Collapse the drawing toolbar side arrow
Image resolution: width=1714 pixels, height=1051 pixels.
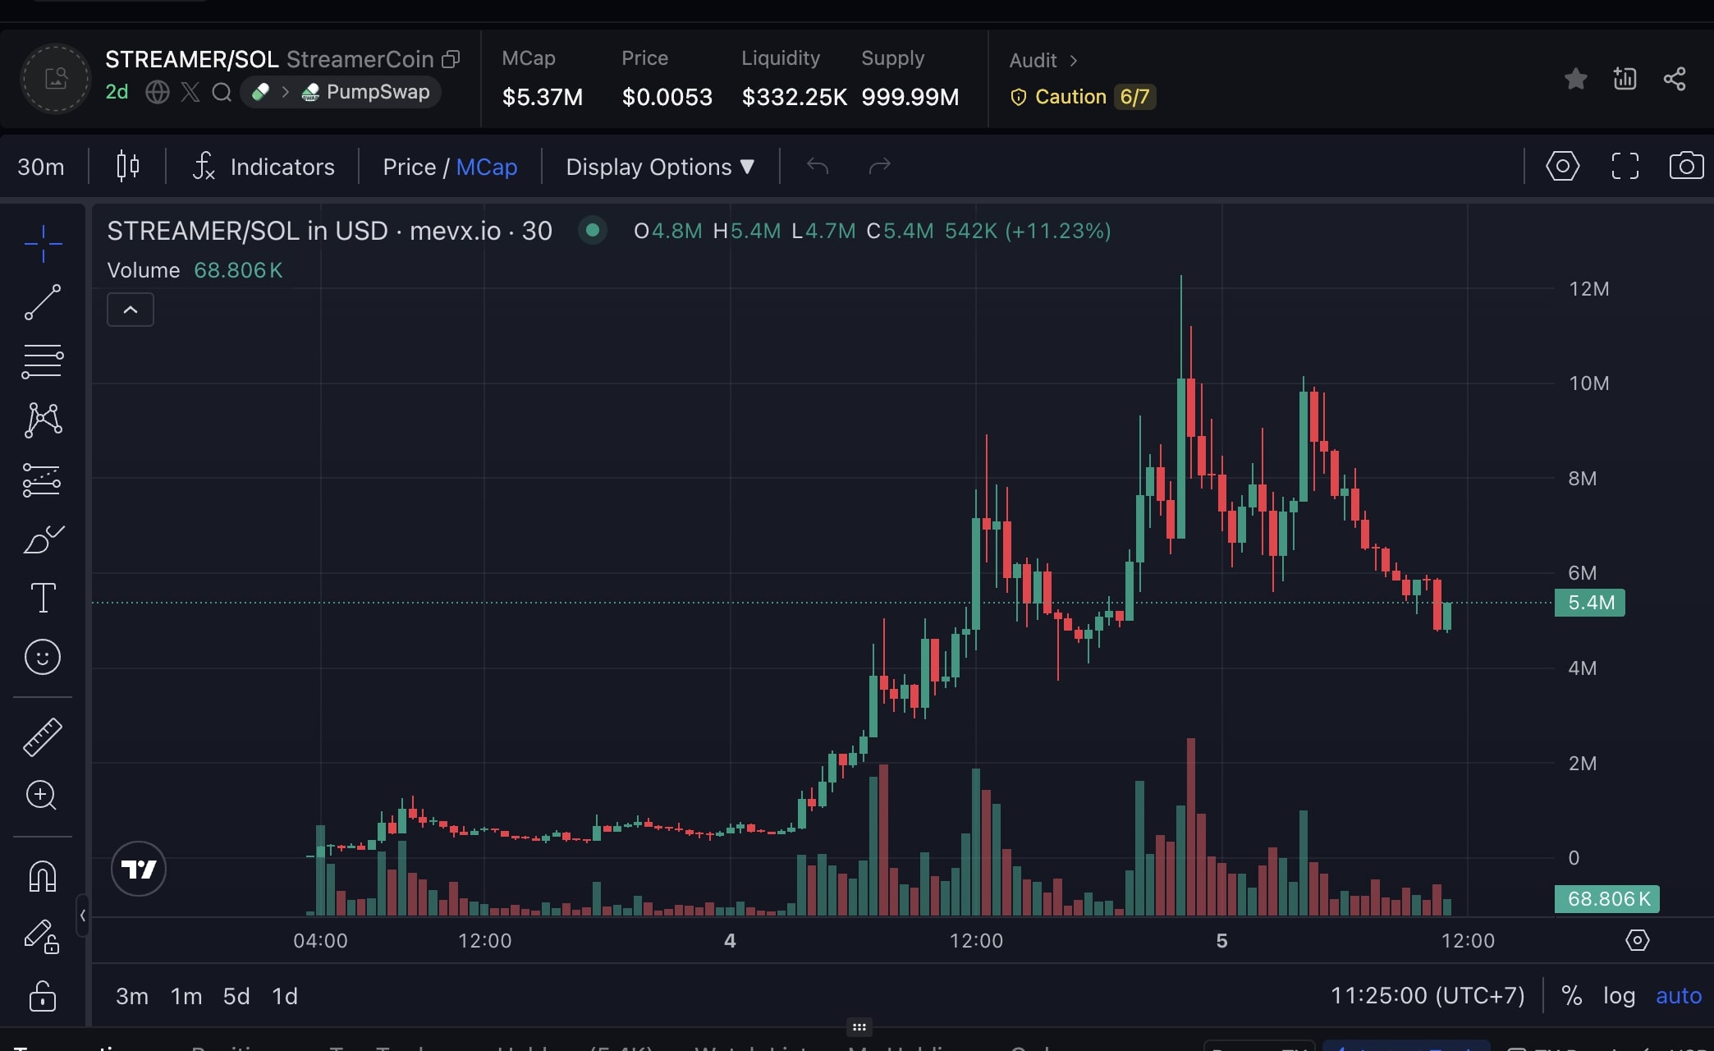click(x=83, y=916)
